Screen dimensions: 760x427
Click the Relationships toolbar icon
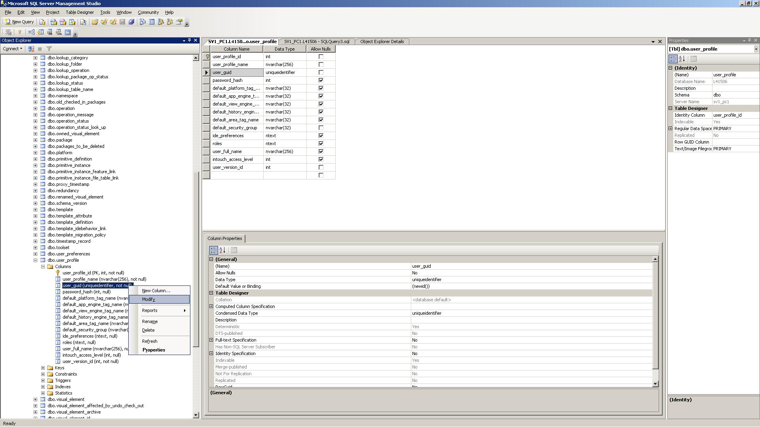pos(31,32)
